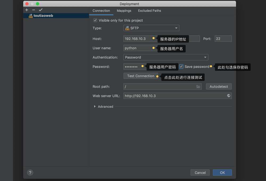Open the Authentication Password dropdown
The height and width of the screenshot is (181, 266).
166,57
